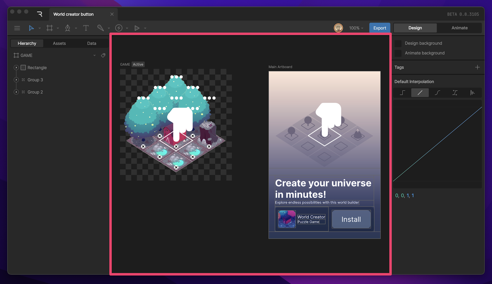This screenshot has height=284, width=492.
Task: Select the hold interpolation type
Action: coord(402,93)
